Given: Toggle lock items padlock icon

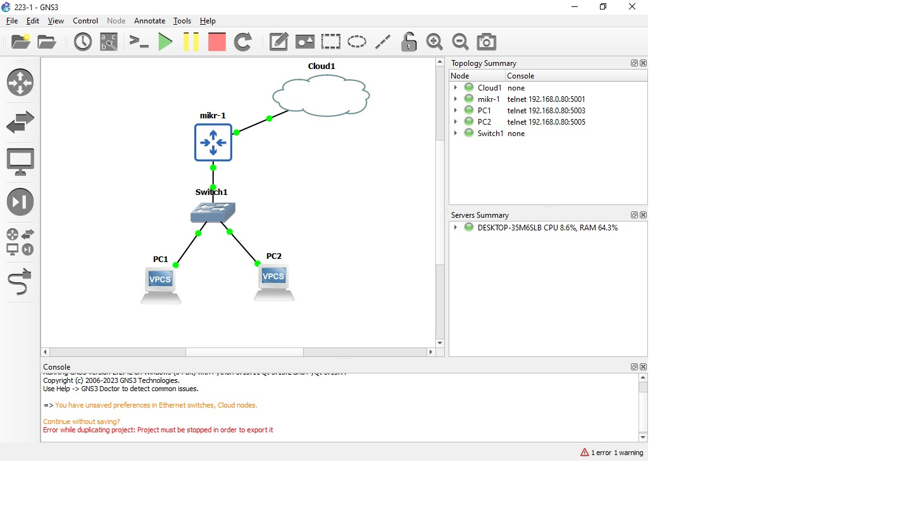Looking at the screenshot, I should [x=409, y=42].
